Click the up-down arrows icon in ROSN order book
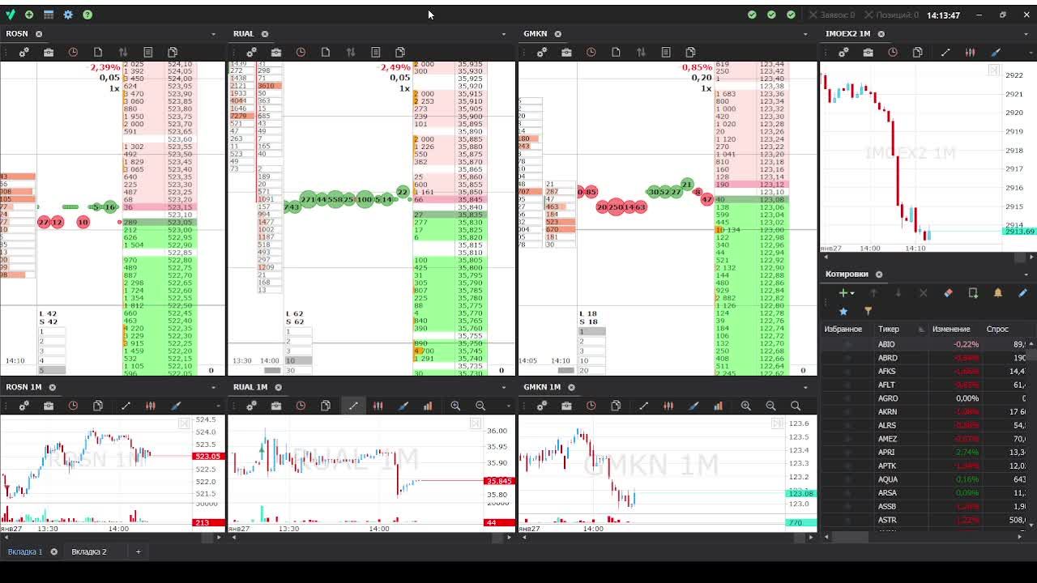Viewport: 1037px width, 583px height. (x=123, y=52)
